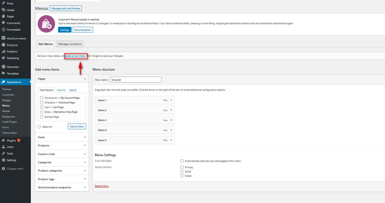Check the Primary display location

[182, 167]
